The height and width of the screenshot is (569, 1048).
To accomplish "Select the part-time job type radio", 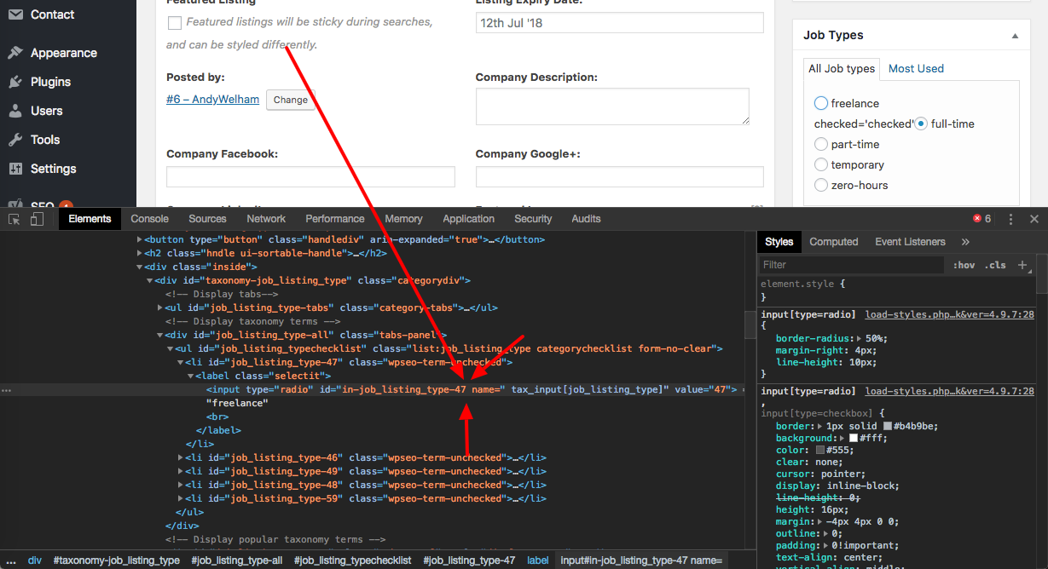I will 821,144.
